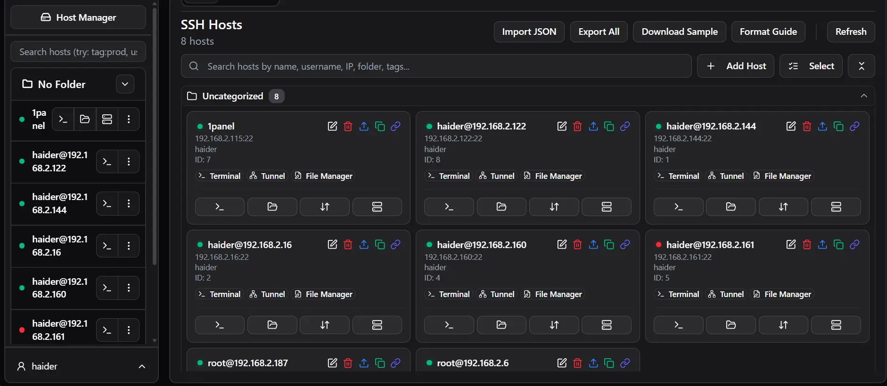Open terminal button on 1panel card
Screen dimensions: 887x386
(220, 207)
